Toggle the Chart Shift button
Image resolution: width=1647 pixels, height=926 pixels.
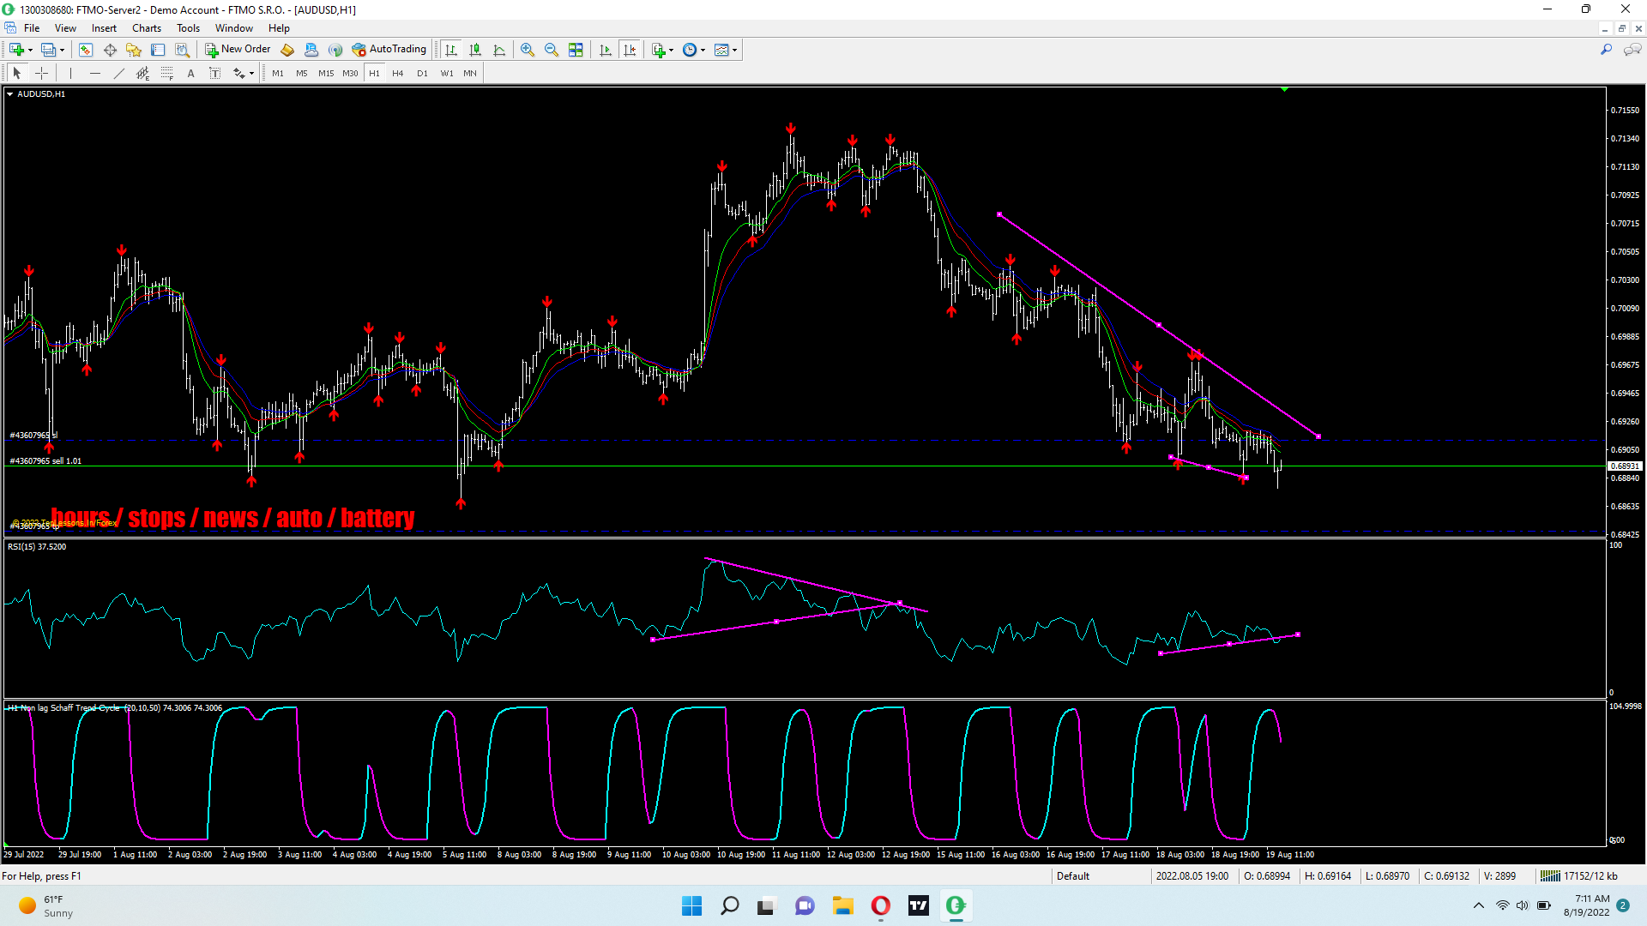630,50
